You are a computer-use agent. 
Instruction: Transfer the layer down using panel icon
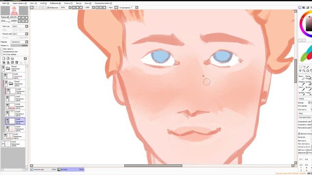point(4,63)
